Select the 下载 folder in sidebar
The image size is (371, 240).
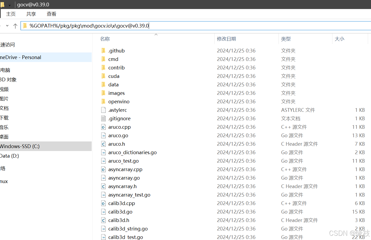5,118
